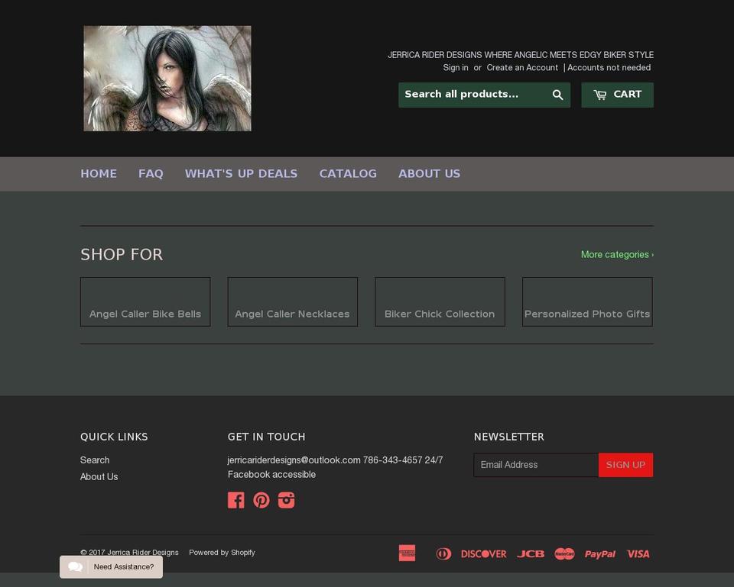Click the Sign in link
The width and height of the screenshot is (734, 587).
click(456, 68)
